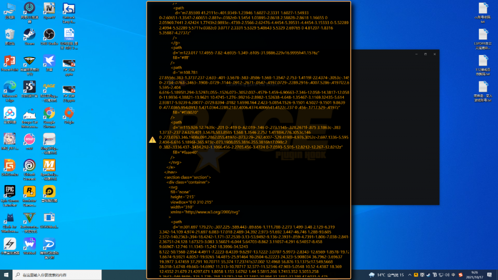The image size is (498, 280).
Task: Open the OpenIV desktop shortcut
Action: (x=49, y=11)
